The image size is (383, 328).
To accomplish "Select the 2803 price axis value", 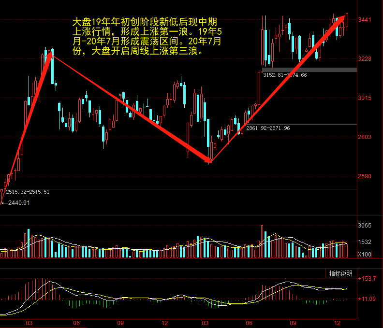I will pos(365,137).
